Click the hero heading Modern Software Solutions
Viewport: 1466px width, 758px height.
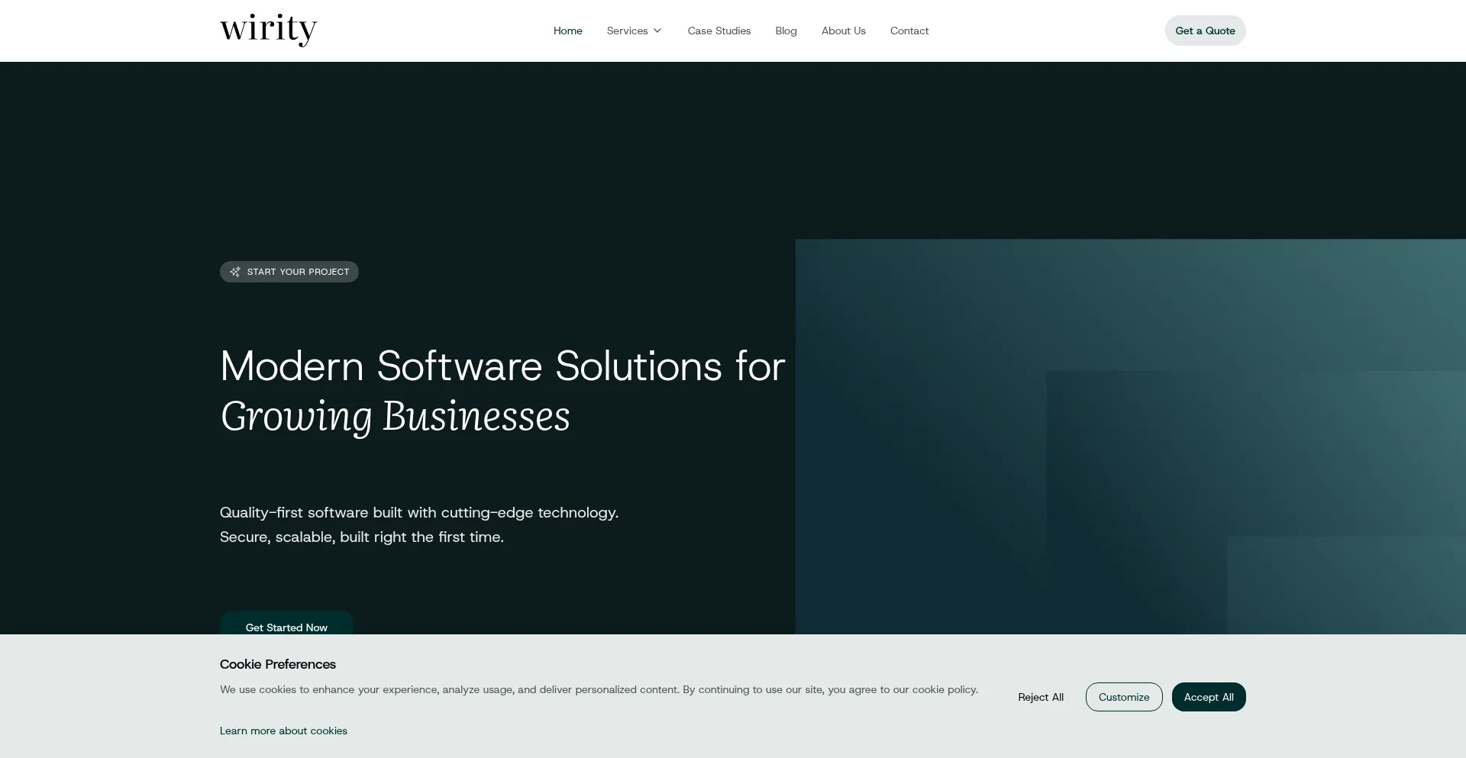point(502,366)
